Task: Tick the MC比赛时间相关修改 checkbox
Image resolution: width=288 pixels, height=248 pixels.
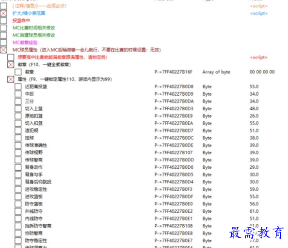Action: [x=3, y=28]
